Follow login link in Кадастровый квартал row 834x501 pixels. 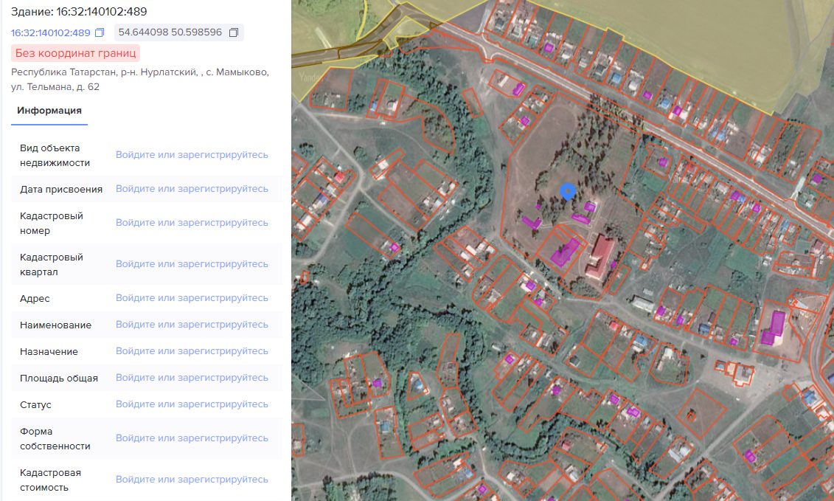pyautogui.click(x=192, y=264)
